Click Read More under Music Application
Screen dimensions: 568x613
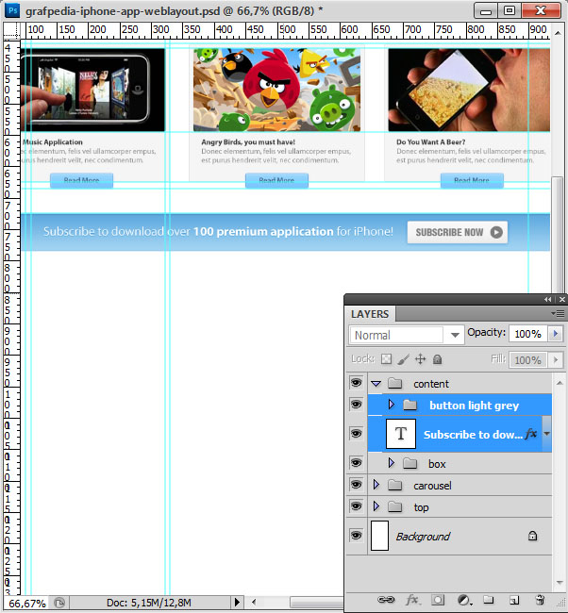click(81, 180)
